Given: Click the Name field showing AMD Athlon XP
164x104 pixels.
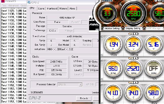Looking at the screenshot, I should click(67, 18).
